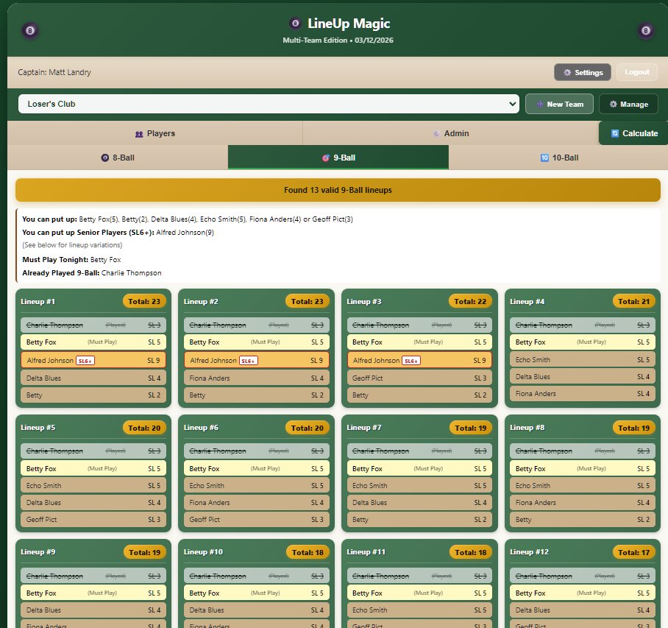This screenshot has height=628, width=668.
Task: Open the Admin tab
Action: [x=451, y=133]
